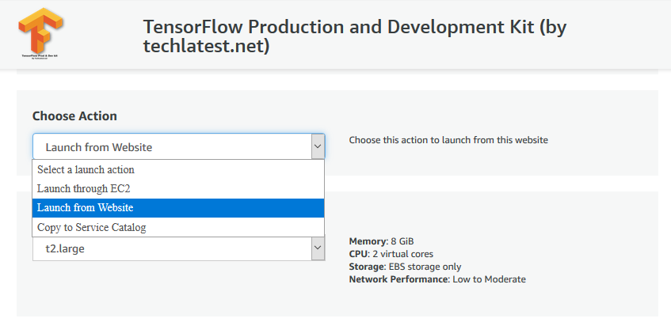Choose 'Launch through EC2' option
Screen dimensions: 671x322
178,188
